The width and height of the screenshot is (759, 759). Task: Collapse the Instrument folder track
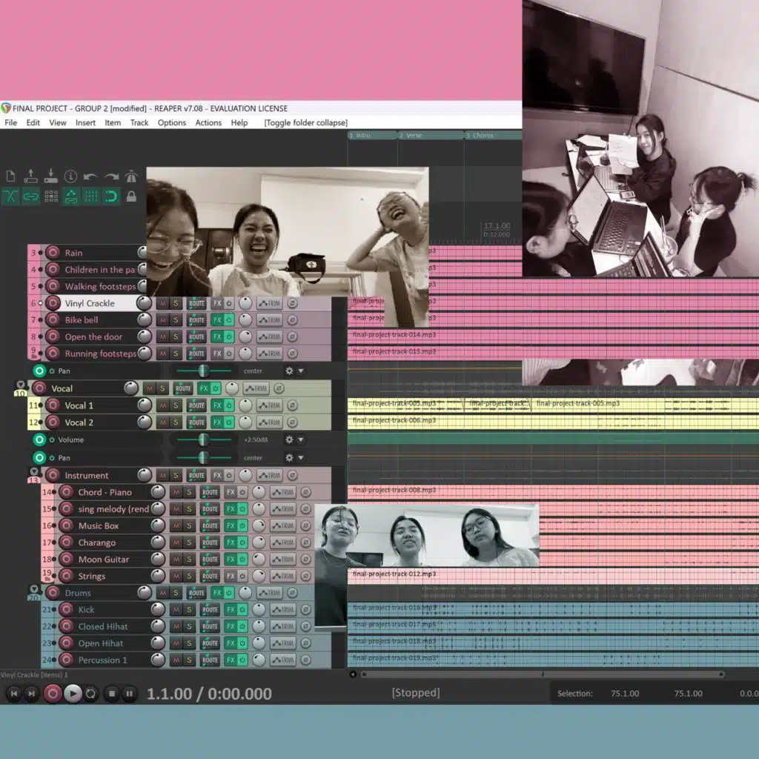(33, 471)
